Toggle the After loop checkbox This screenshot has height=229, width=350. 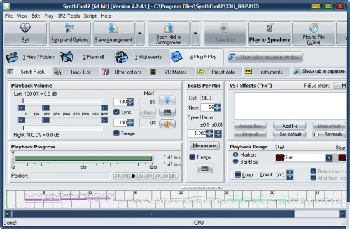coord(313,178)
